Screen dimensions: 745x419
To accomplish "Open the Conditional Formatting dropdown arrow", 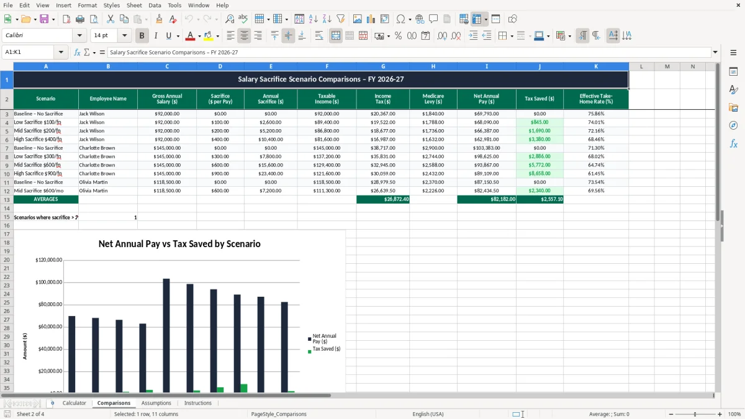I will pyautogui.click(x=569, y=36).
